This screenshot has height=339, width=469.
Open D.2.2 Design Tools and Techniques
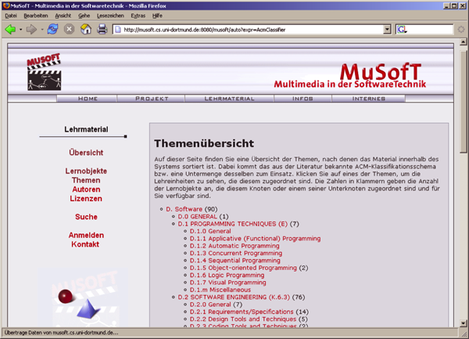[243, 319]
